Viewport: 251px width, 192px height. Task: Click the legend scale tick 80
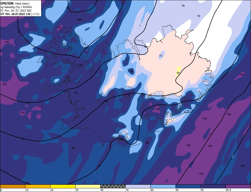click(x=152, y=190)
